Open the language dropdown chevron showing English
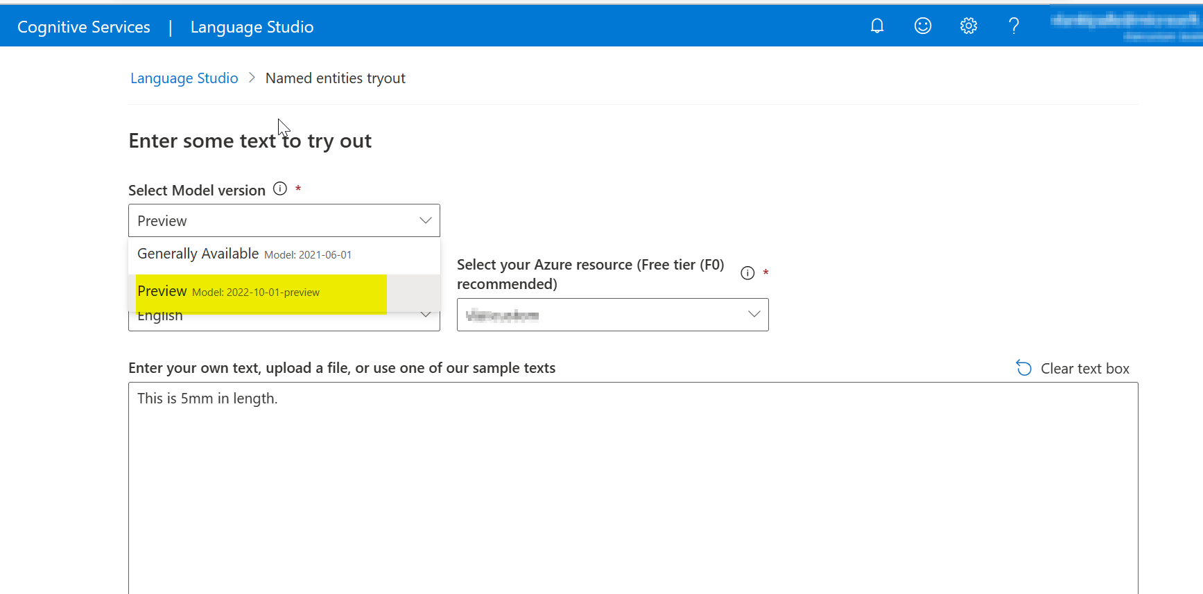 (x=426, y=316)
